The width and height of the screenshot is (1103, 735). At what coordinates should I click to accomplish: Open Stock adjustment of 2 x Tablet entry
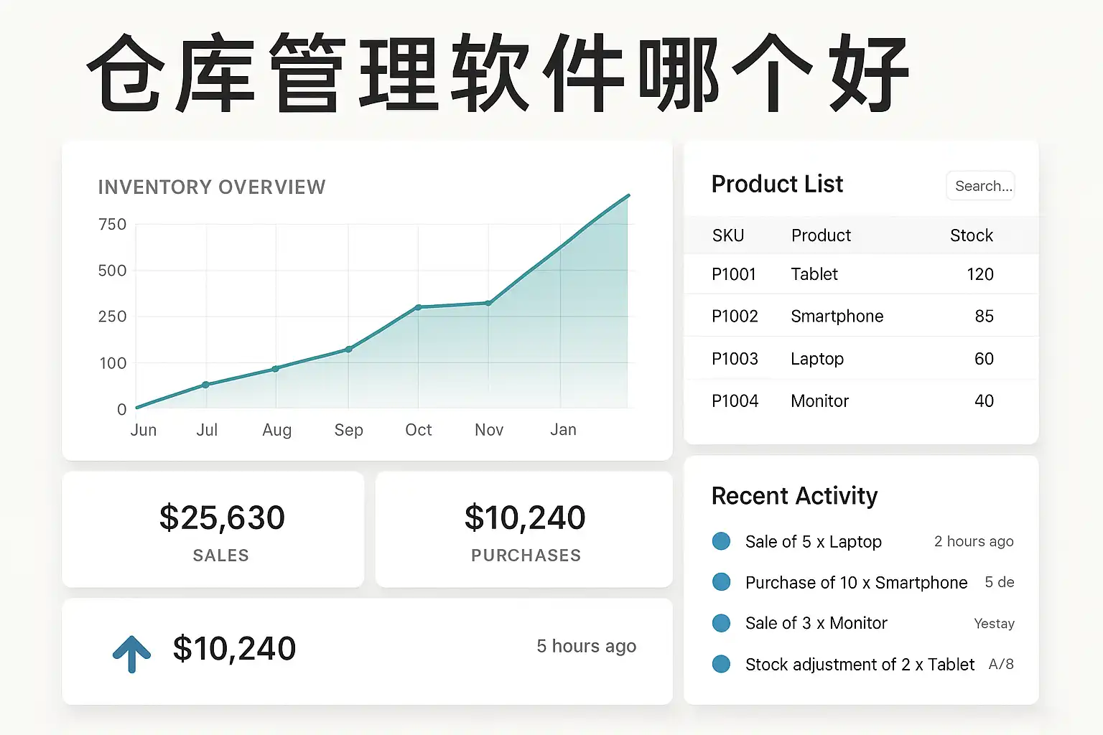point(860,665)
